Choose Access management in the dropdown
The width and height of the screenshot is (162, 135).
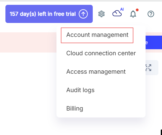click(96, 72)
